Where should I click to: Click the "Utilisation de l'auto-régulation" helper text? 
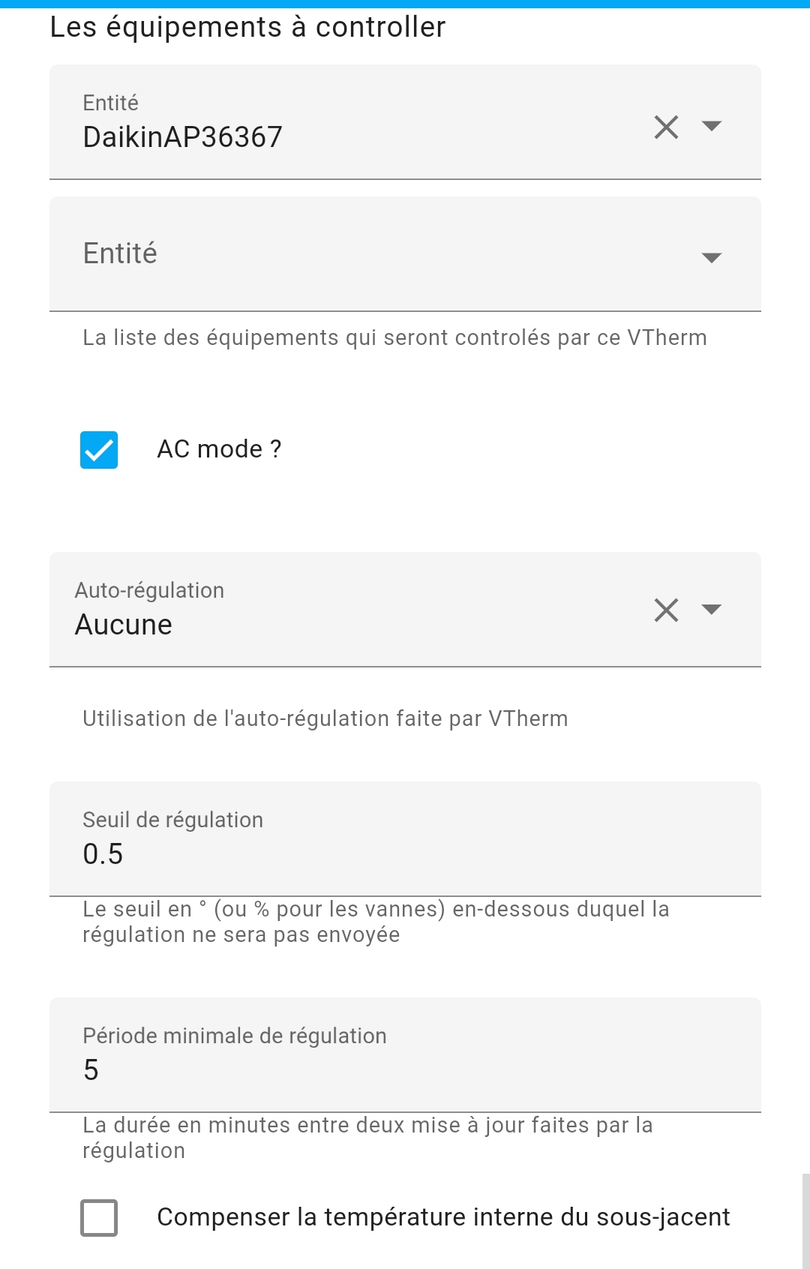pyautogui.click(x=325, y=718)
